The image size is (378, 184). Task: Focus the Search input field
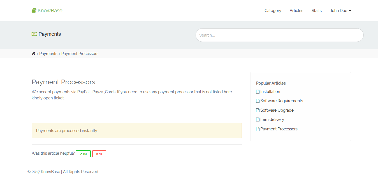tap(279, 35)
